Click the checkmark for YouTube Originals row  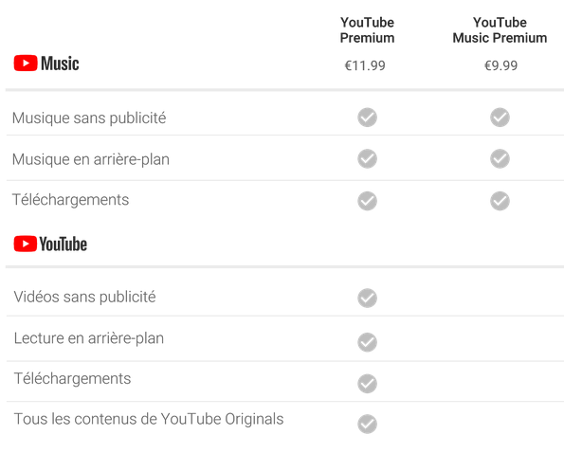coord(367,424)
